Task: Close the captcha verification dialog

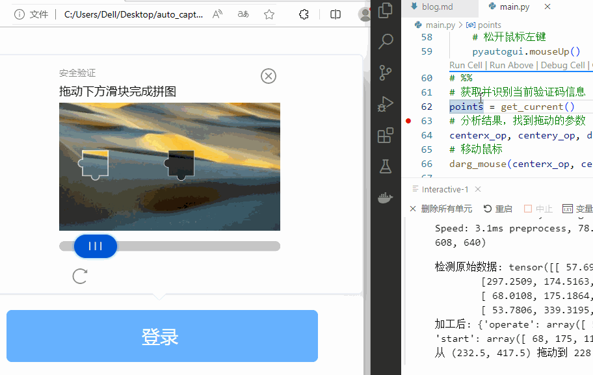Action: point(269,76)
